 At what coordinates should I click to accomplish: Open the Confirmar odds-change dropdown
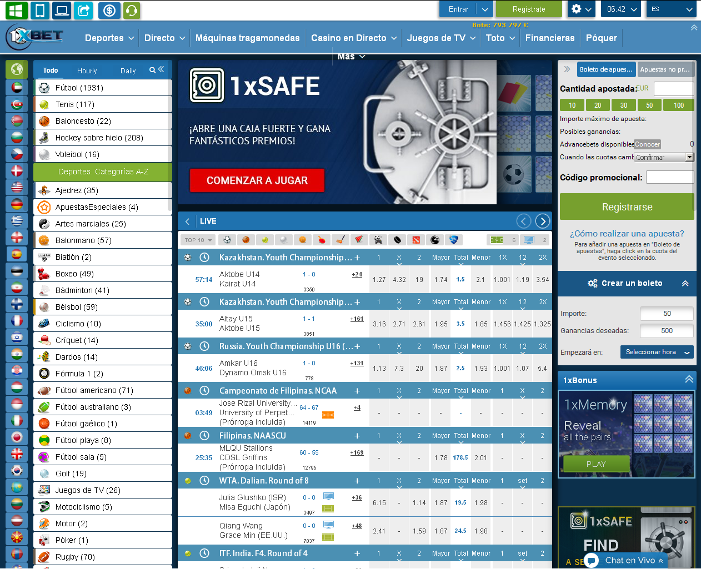(x=664, y=157)
